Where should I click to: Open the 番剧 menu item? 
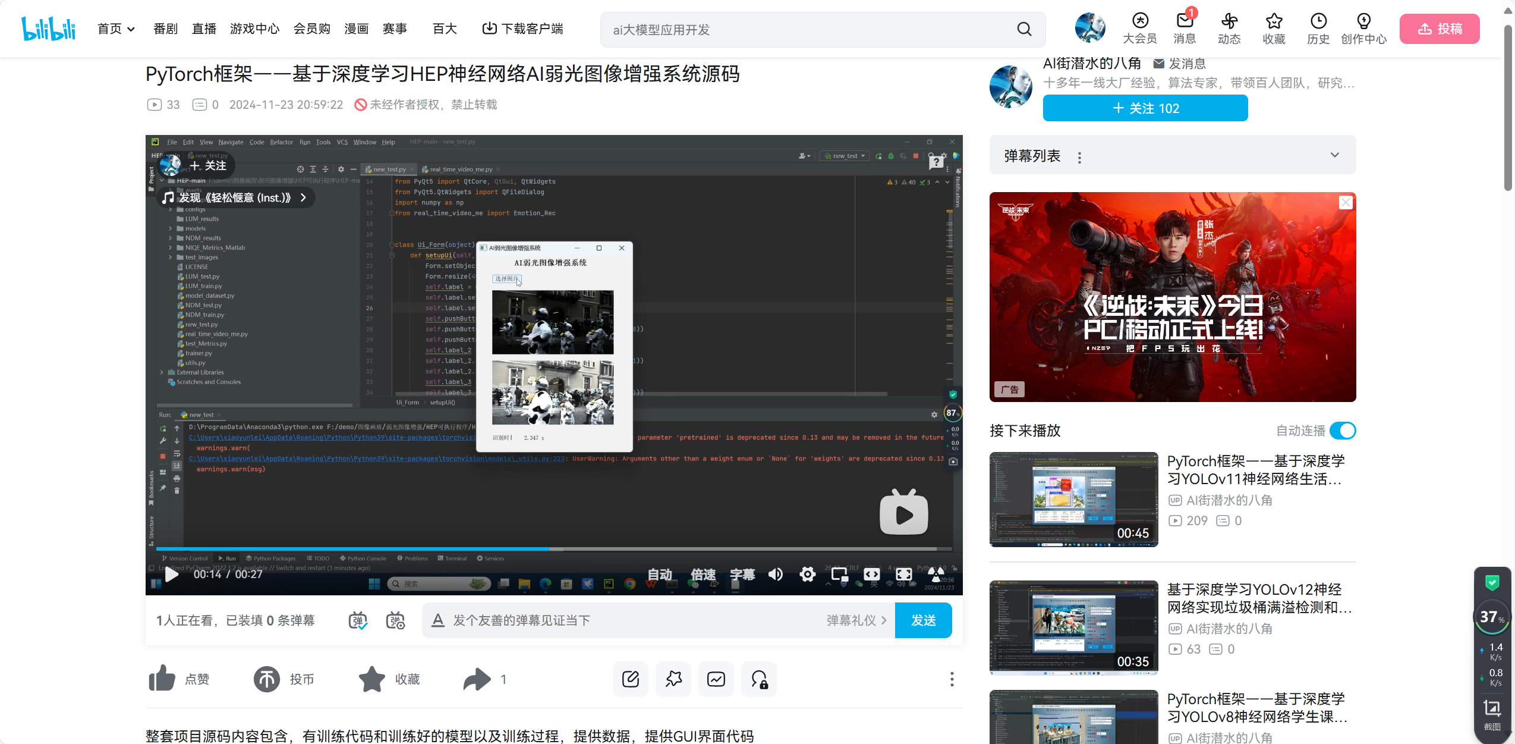point(165,28)
